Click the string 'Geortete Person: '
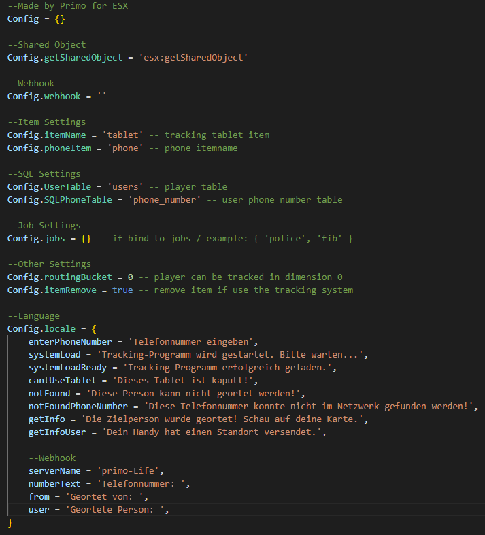 115,510
